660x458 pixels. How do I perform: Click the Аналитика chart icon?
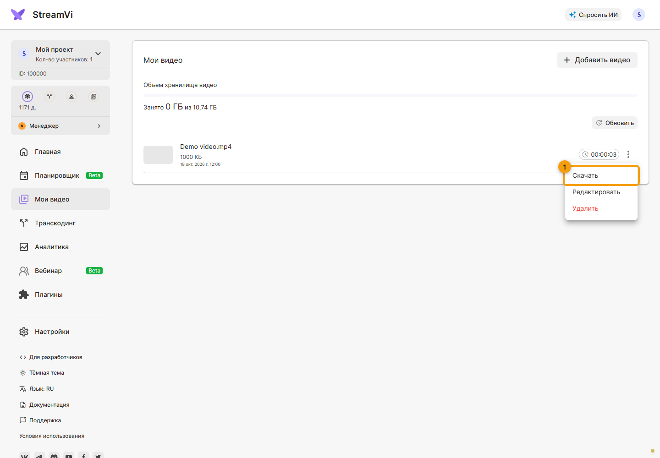coord(24,247)
